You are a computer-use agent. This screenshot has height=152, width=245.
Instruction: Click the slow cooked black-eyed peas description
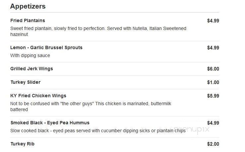(98, 131)
